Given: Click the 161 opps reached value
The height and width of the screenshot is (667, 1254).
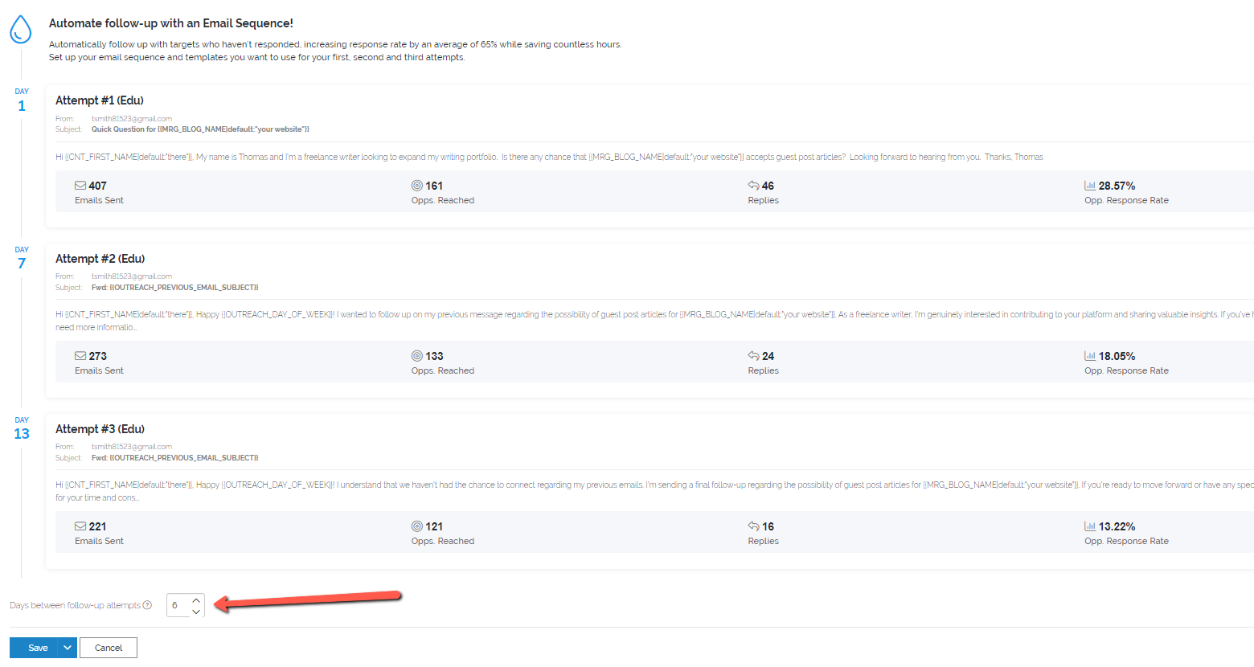Looking at the screenshot, I should (x=434, y=186).
